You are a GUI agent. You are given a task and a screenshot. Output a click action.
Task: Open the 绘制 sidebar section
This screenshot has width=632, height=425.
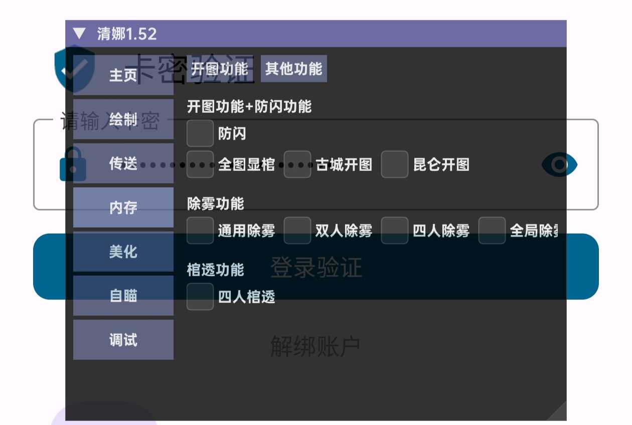click(123, 119)
